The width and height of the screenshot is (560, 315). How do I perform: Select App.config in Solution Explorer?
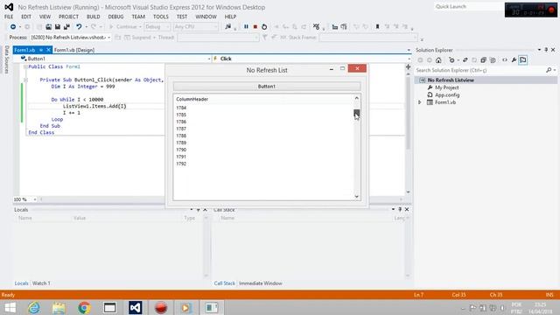[x=447, y=95]
